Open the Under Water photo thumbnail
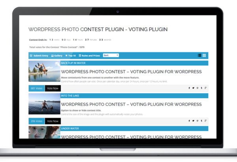Image resolution: width=237 pixels, height=162 pixels. pos(44,132)
